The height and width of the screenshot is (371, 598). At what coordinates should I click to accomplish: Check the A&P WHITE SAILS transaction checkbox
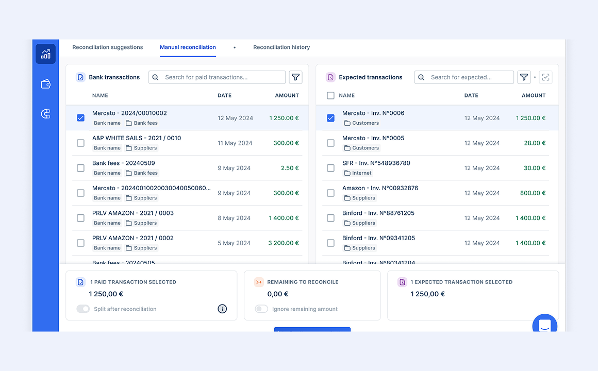pyautogui.click(x=80, y=143)
